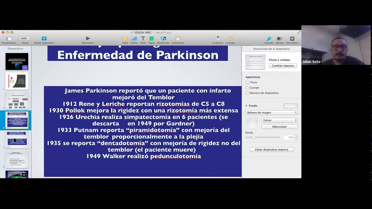This screenshot has width=372, height=209.
Task: Select slide 1 thumbnail in navigator
Action: coord(17,62)
